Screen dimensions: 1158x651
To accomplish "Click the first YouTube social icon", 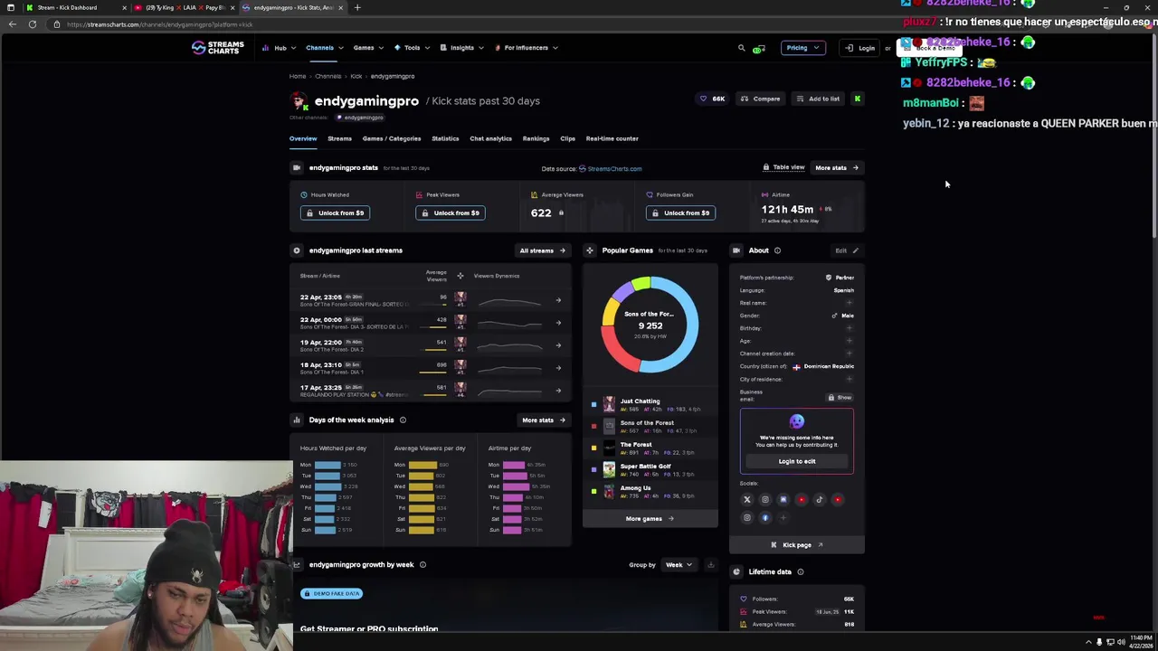I will [x=802, y=499].
